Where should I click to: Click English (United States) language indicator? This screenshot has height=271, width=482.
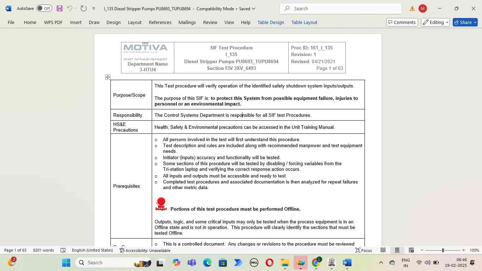92,250
